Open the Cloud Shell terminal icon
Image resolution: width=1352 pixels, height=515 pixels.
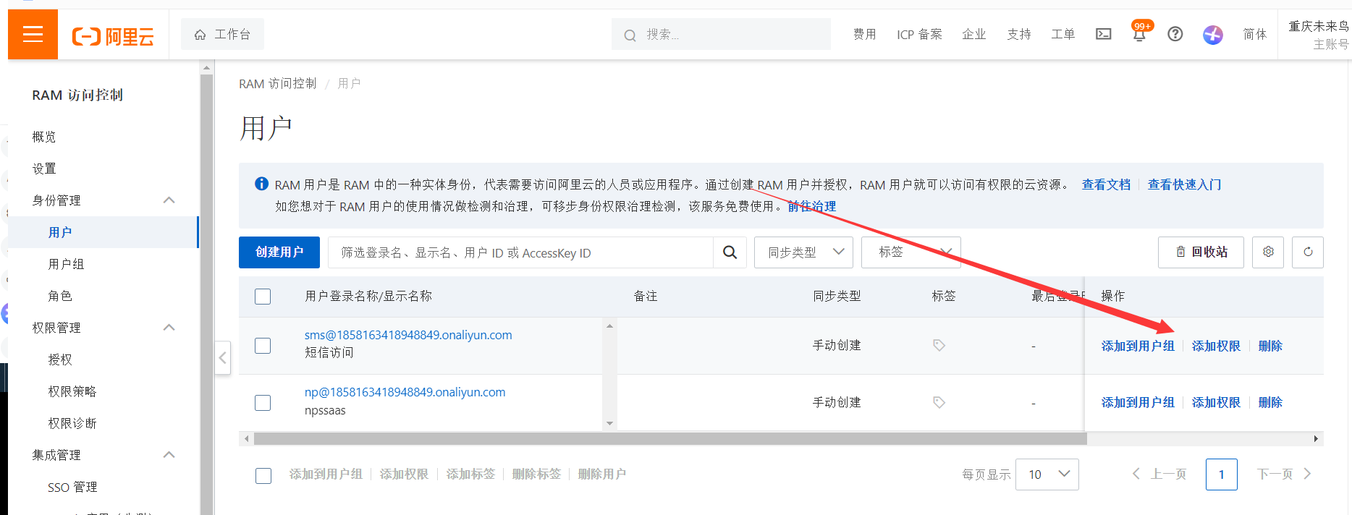point(1103,34)
